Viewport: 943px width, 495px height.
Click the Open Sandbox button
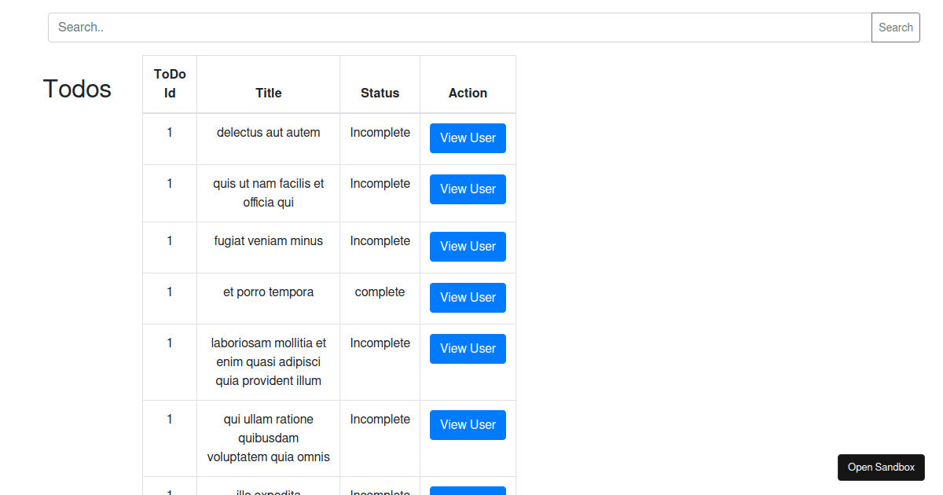coord(881,467)
